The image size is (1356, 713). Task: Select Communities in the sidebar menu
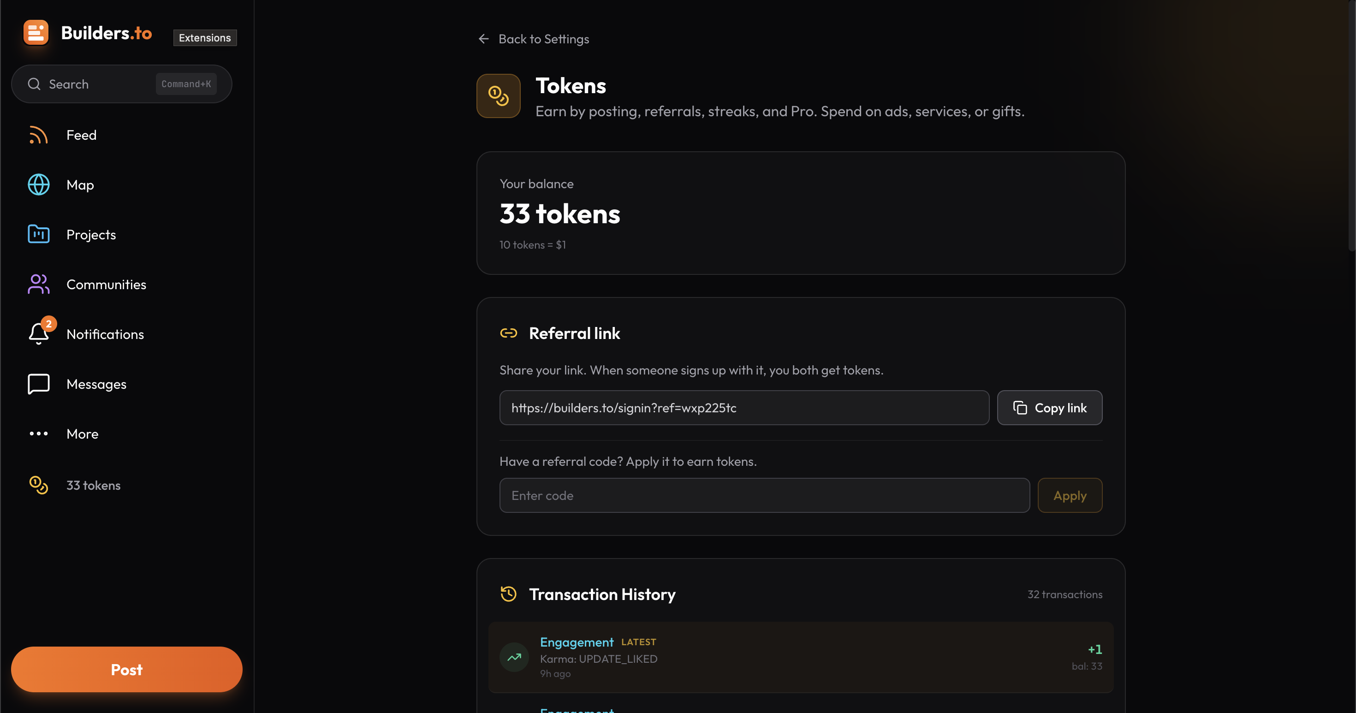tap(106, 285)
